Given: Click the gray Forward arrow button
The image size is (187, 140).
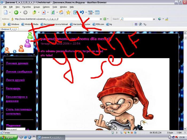Looking at the screenshot, I should 25,12.
